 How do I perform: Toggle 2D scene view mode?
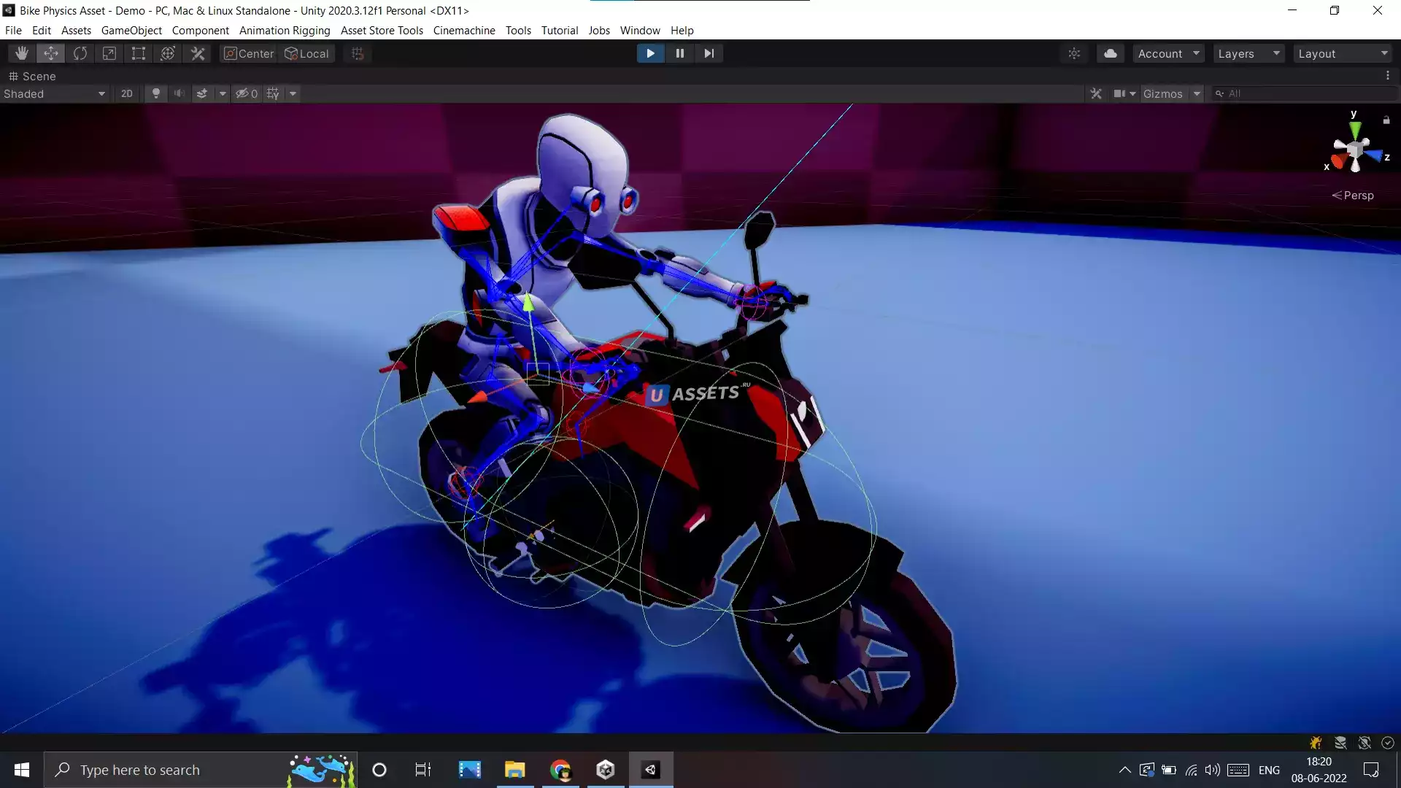[x=127, y=93]
